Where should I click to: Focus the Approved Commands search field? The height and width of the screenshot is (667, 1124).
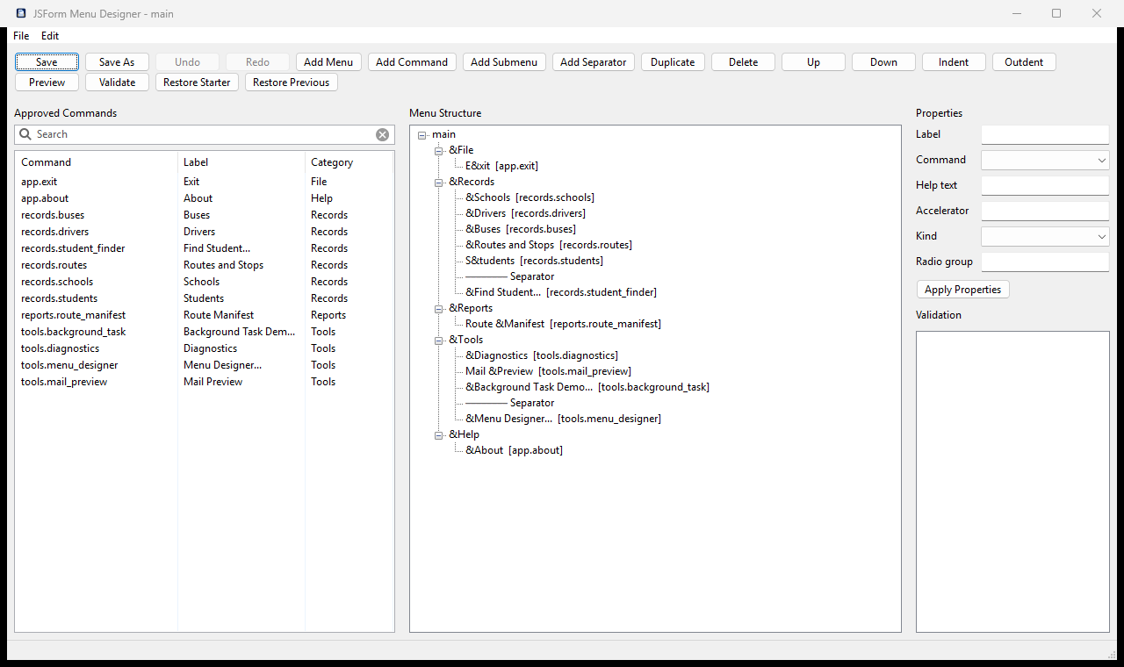click(x=204, y=134)
